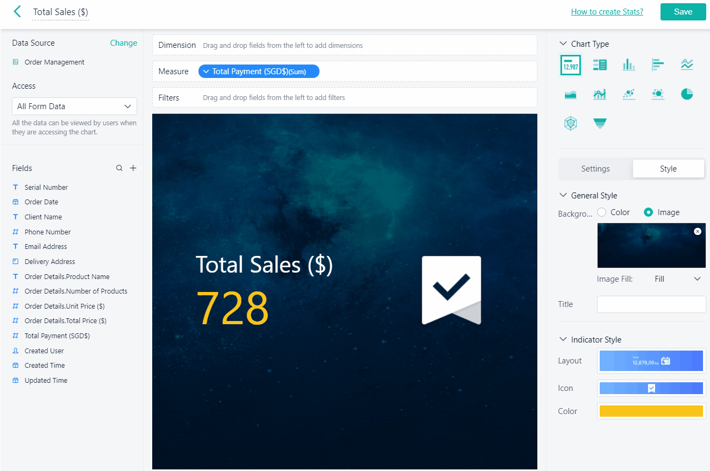This screenshot has width=710, height=471.
Task: Open the Image Fill dropdown
Action: [x=677, y=279]
